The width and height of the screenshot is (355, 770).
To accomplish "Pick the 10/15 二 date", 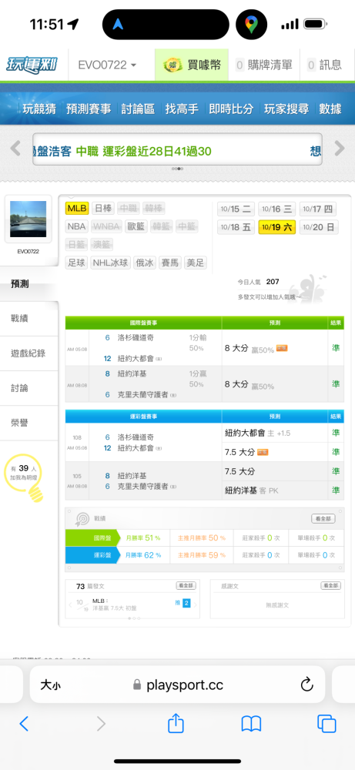I will pos(236,209).
